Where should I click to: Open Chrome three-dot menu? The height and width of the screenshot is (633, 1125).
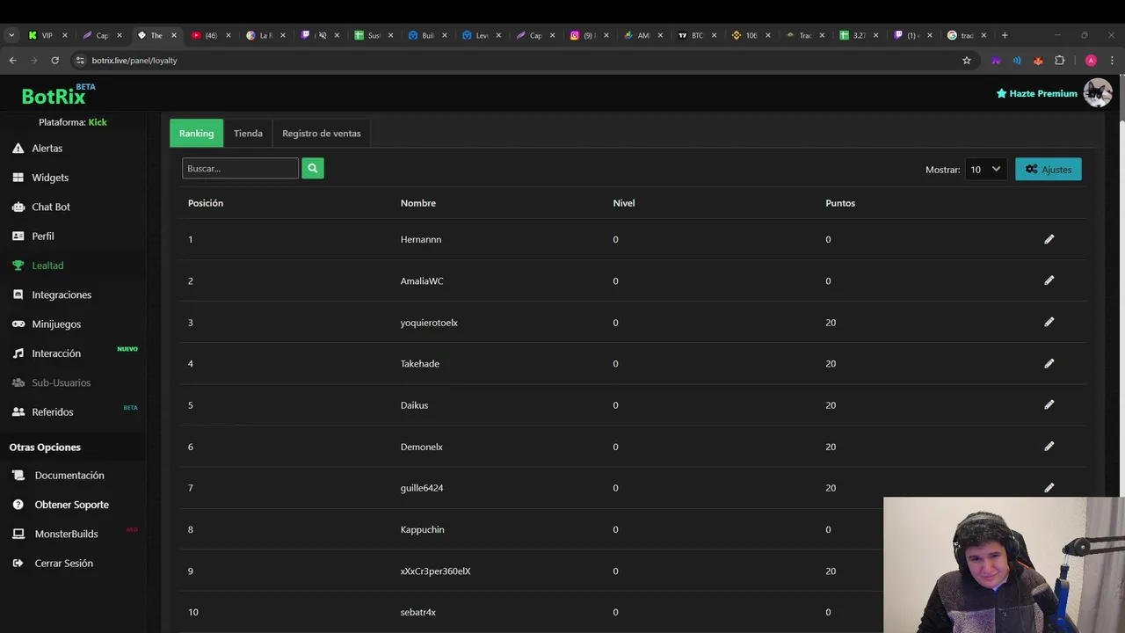[1112, 61]
